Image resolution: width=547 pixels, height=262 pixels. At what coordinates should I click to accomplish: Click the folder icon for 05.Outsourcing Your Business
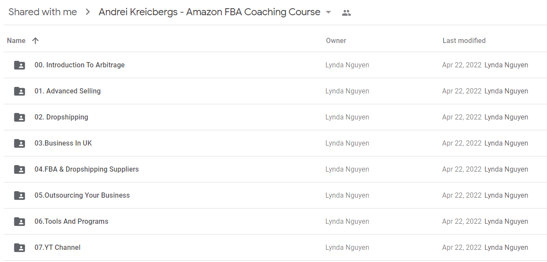(x=20, y=196)
